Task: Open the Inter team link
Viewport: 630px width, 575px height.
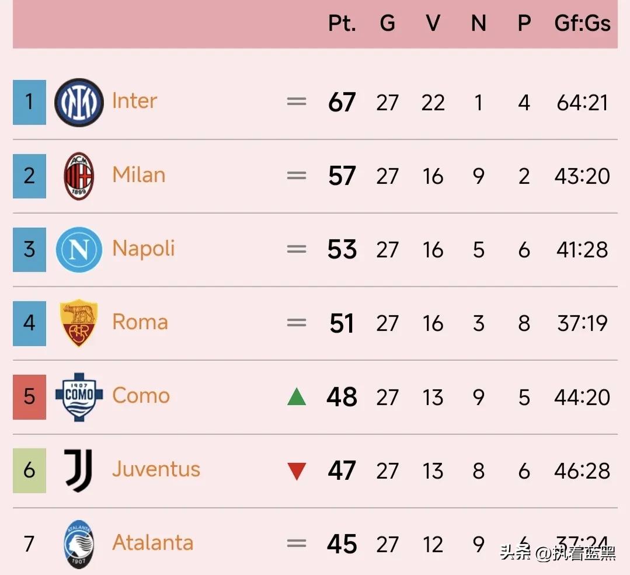Action: (134, 101)
